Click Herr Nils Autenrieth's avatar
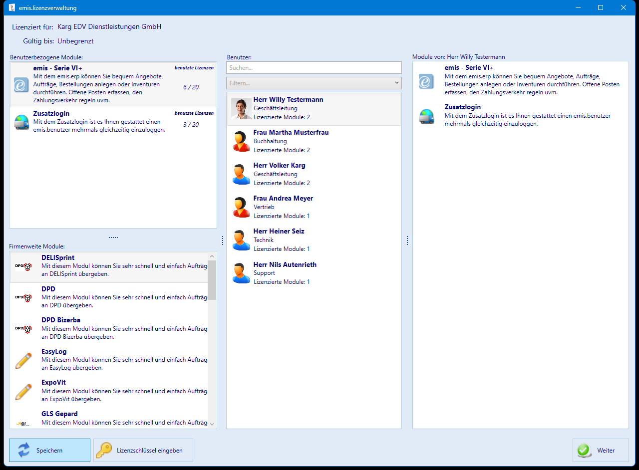The height and width of the screenshot is (470, 639). [x=242, y=273]
